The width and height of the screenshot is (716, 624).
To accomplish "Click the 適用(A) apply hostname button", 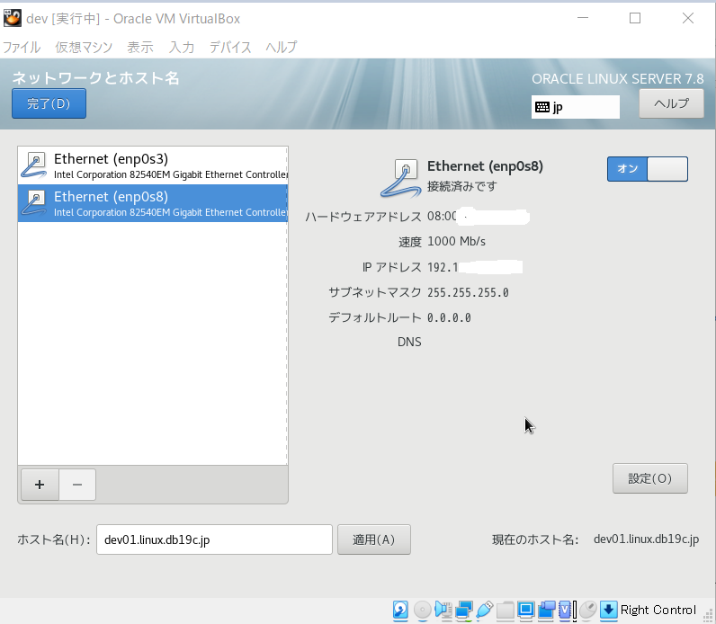I will 374,539.
